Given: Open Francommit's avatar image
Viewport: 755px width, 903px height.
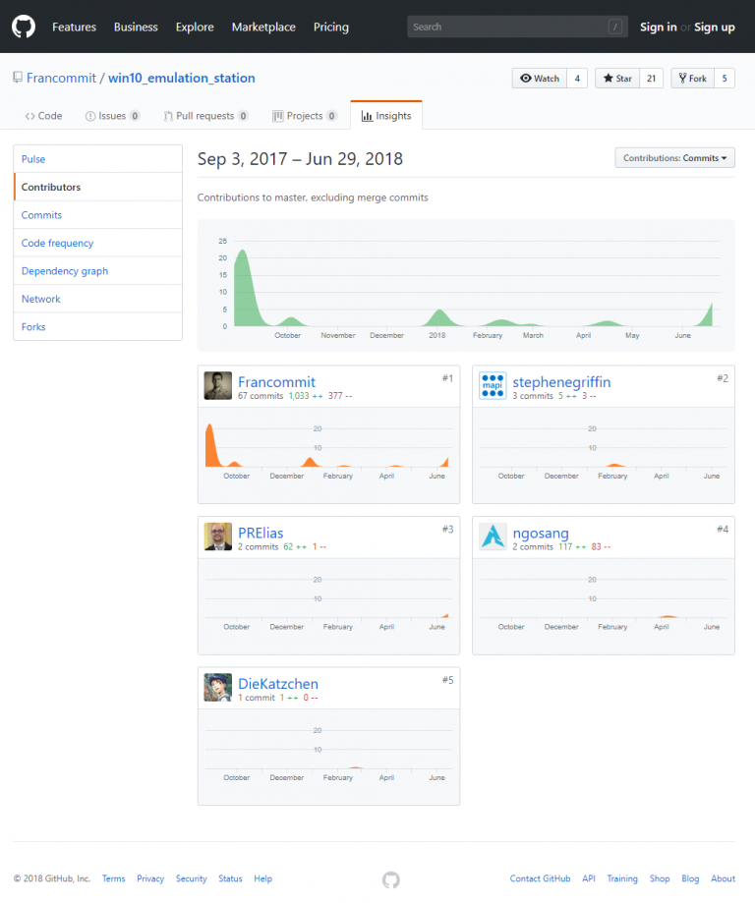Looking at the screenshot, I should coord(218,386).
